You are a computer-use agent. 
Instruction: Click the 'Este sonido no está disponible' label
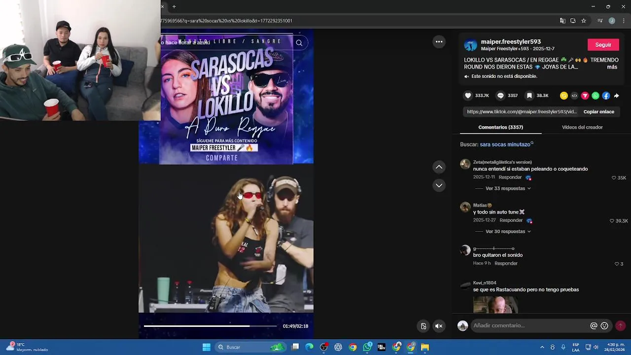click(x=504, y=76)
